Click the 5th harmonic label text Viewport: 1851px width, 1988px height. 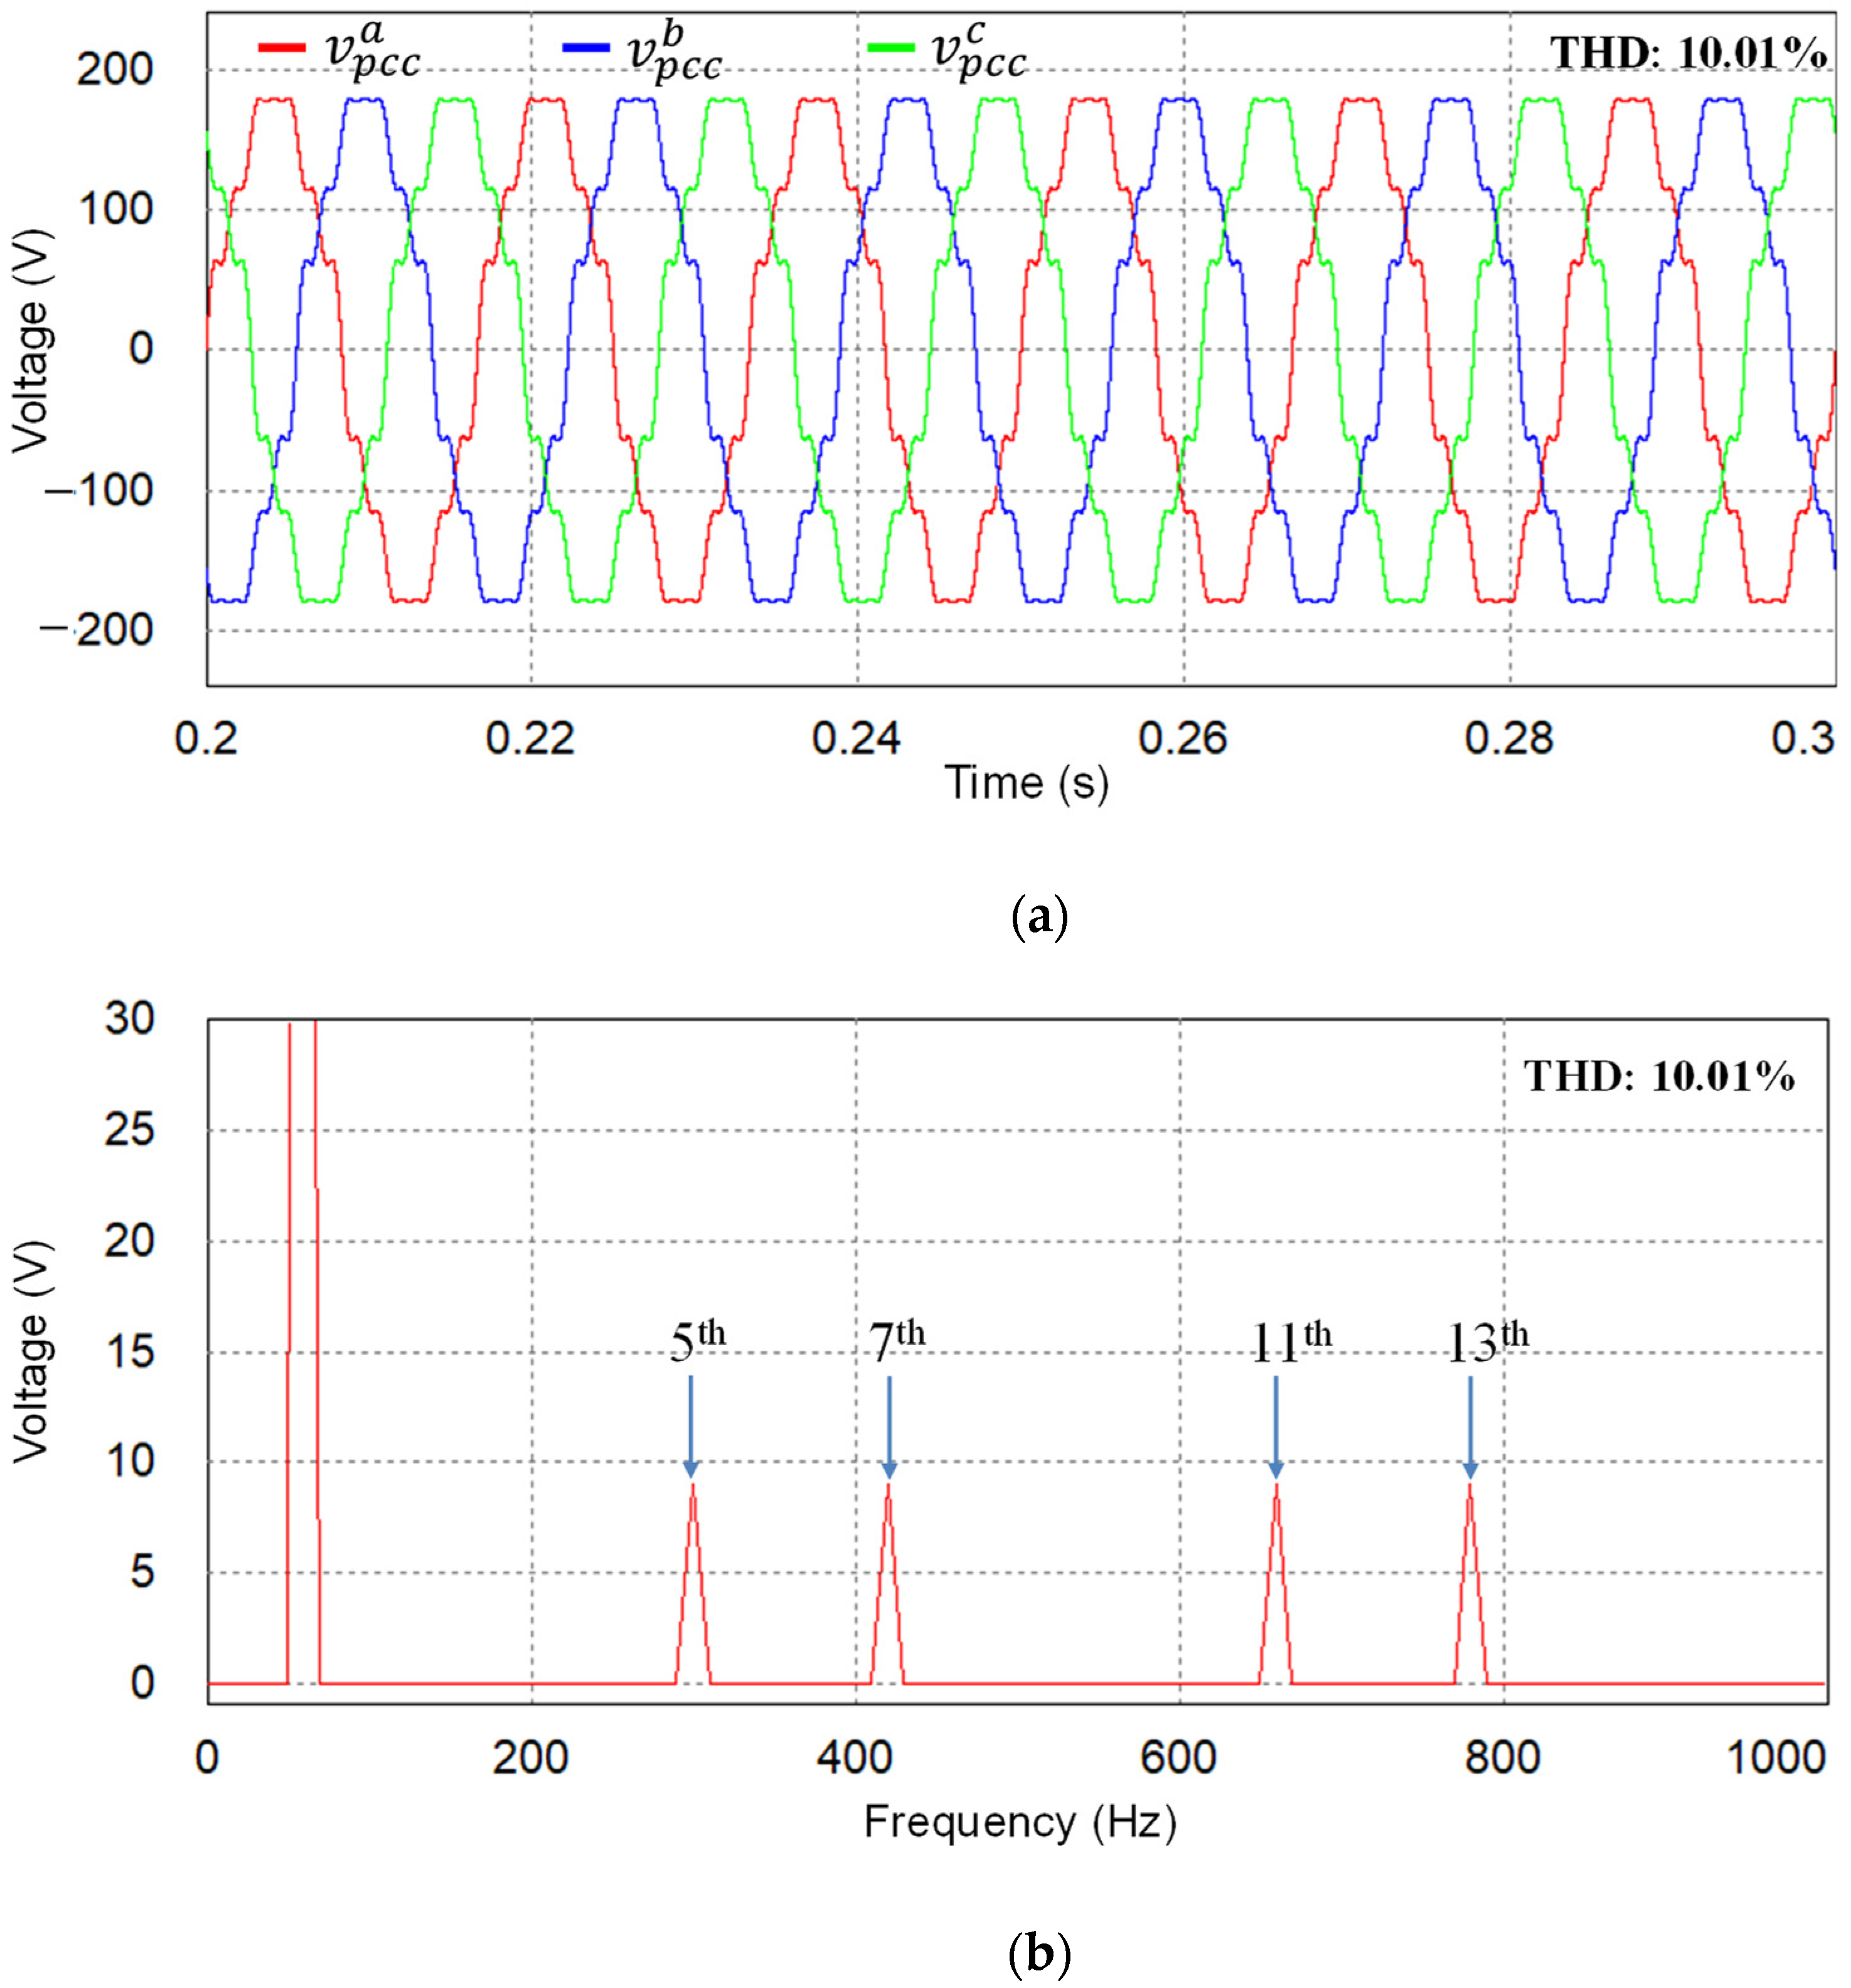click(x=697, y=1341)
